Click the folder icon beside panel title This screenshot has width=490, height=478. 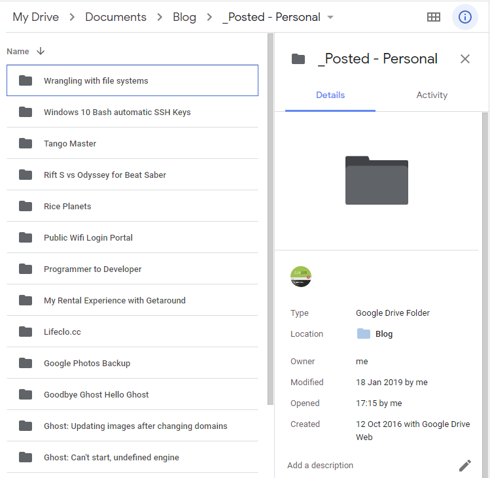pos(298,59)
